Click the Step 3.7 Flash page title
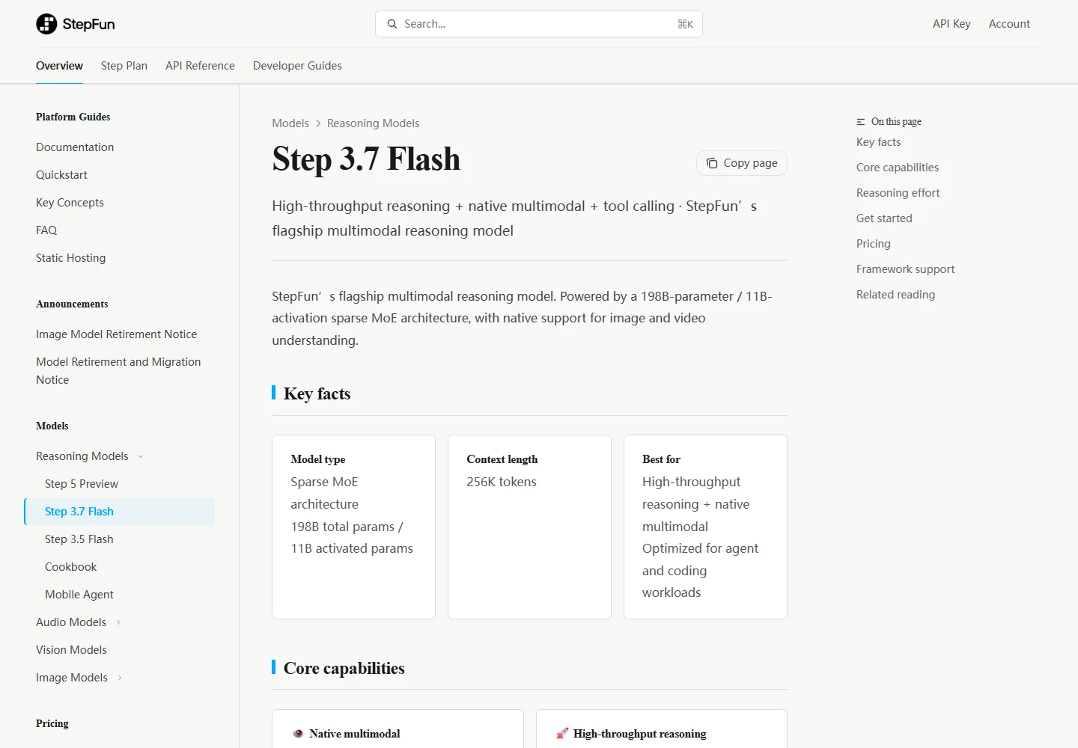 coord(366,159)
